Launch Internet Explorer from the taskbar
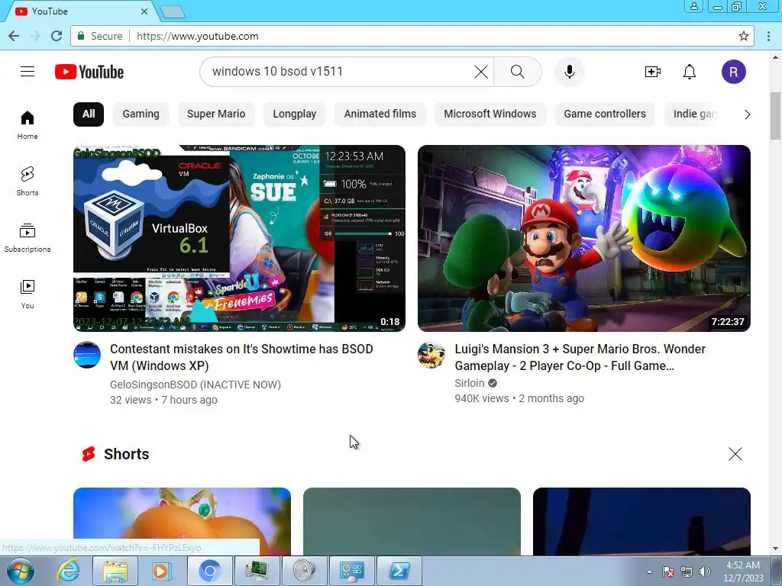 click(x=68, y=571)
